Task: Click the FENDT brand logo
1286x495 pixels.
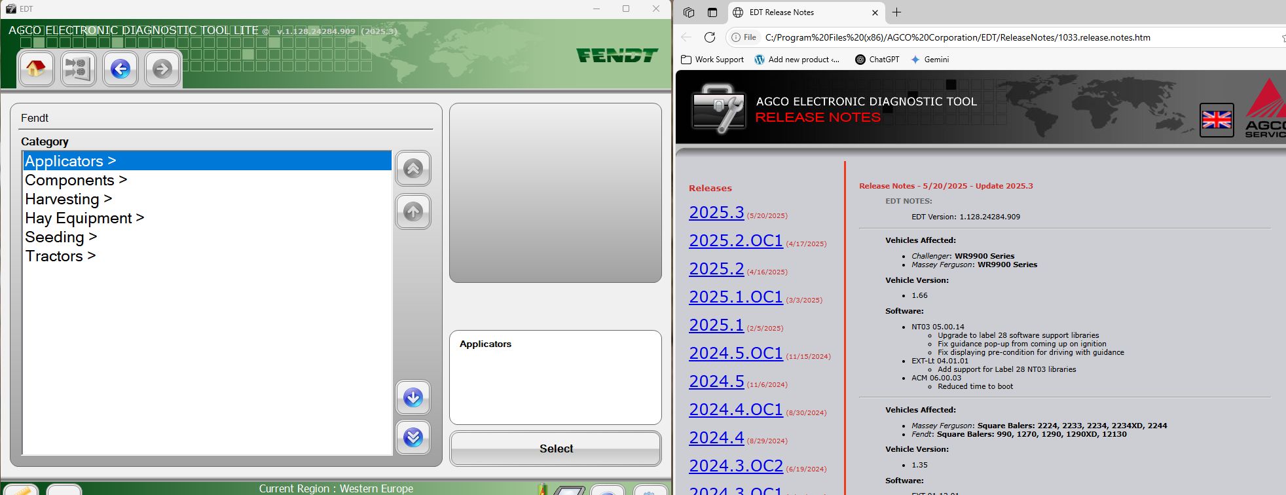Action: 617,56
